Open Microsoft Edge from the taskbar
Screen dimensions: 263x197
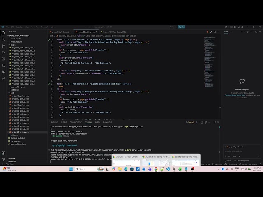(126, 169)
